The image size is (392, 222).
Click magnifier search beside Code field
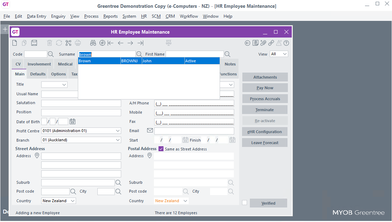(x=51, y=54)
